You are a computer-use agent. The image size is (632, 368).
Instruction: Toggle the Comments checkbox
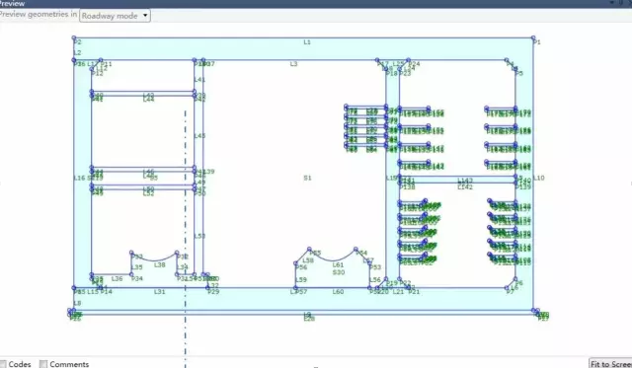point(43,364)
